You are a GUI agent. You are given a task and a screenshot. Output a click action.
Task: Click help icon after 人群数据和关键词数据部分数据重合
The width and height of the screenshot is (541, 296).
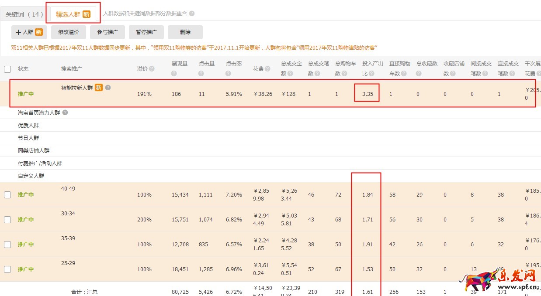(x=192, y=14)
